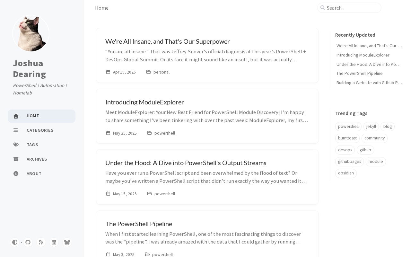The image size is (411, 257).
Task: Click the Bluesky butterfly icon
Action: coord(67,242)
